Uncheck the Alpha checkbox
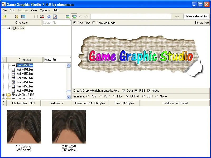 pos(149,91)
